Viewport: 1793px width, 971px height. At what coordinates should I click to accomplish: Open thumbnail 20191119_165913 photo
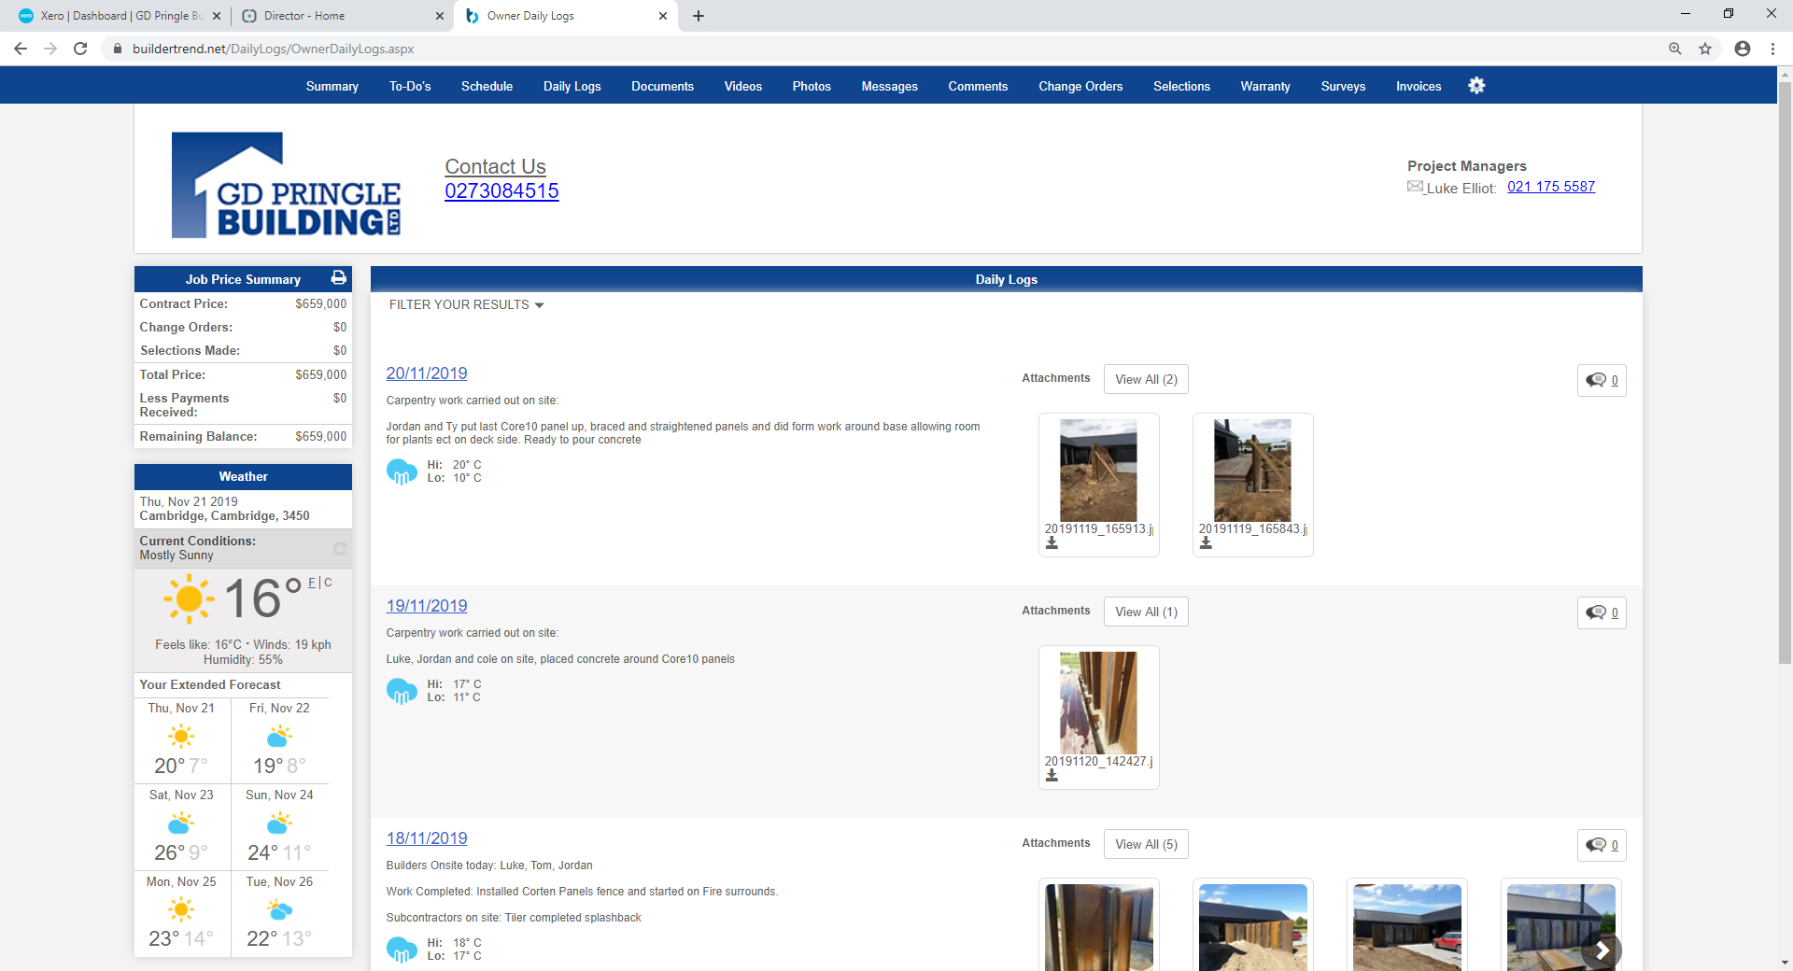click(x=1098, y=470)
